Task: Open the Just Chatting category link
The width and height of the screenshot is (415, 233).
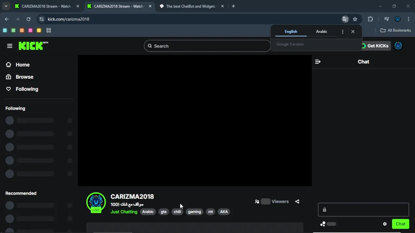Action: tap(124, 212)
